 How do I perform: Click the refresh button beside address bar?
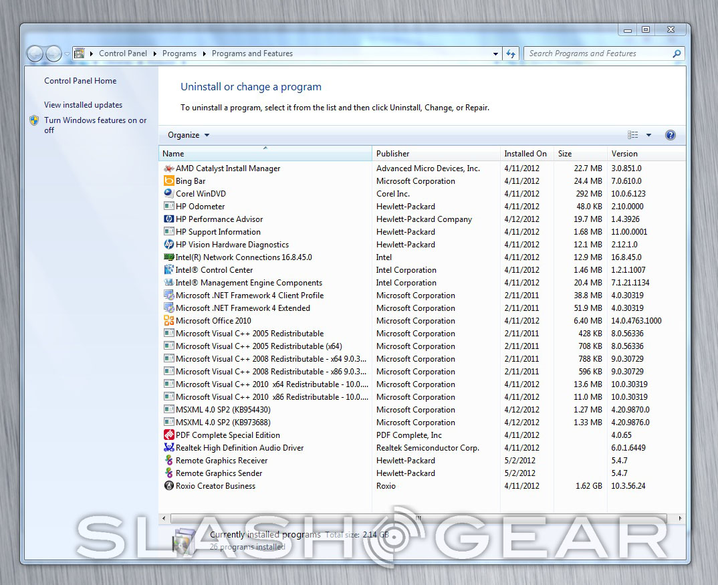point(511,53)
